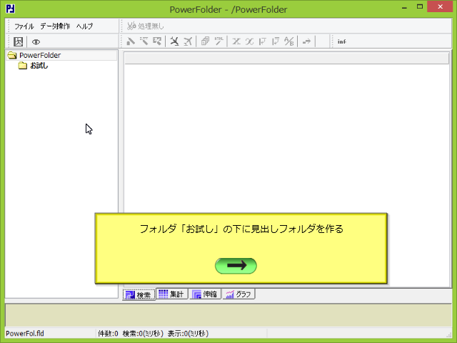Click the grey header row of results pane
This screenshot has width=457, height=343.
[x=287, y=59]
